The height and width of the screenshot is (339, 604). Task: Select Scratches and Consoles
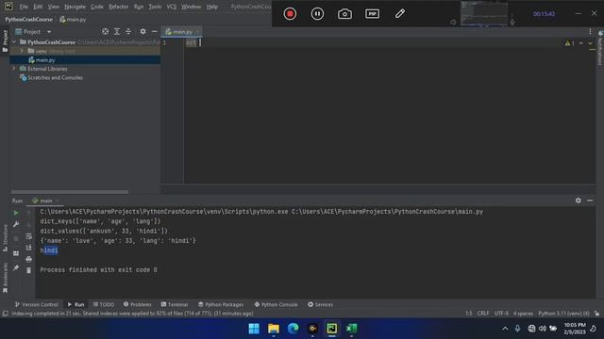55,77
